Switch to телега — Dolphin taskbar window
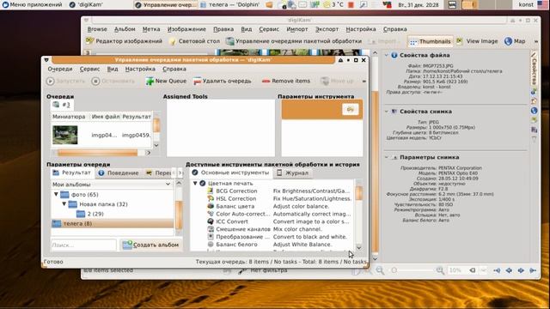 (230, 4)
